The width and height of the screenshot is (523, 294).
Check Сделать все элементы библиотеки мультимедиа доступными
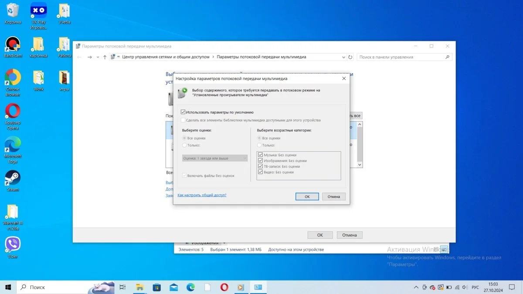[x=183, y=120]
